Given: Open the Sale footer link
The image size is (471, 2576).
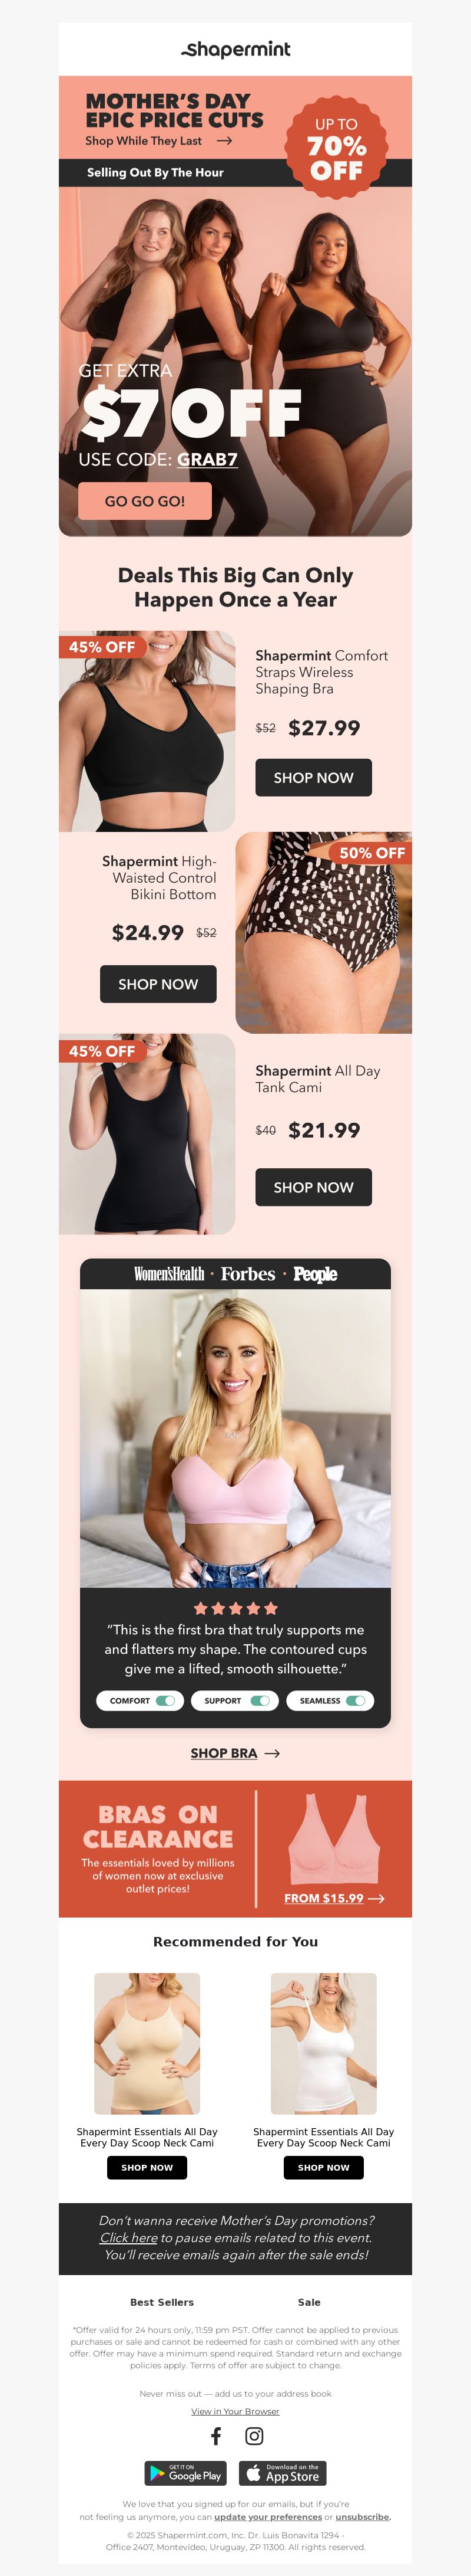Looking at the screenshot, I should pos(309,2302).
